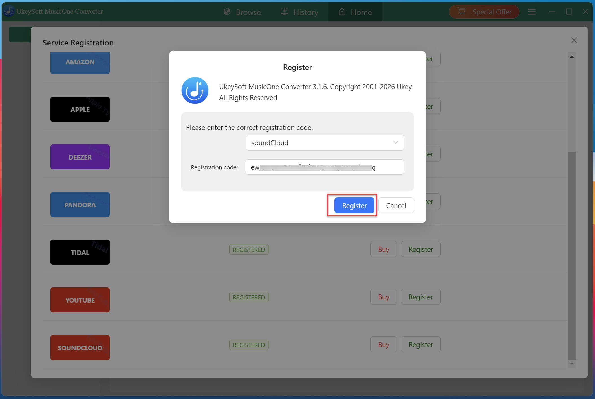Click the Registration code input field
The height and width of the screenshot is (399, 595).
point(324,167)
